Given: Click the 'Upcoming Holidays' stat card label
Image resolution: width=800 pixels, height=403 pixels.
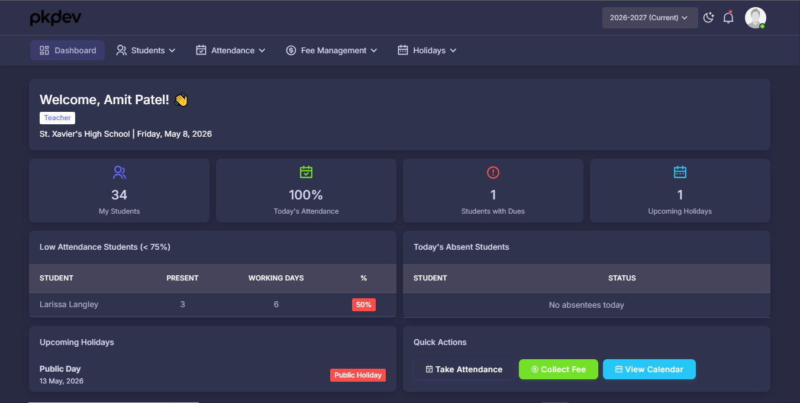Looking at the screenshot, I should tap(680, 211).
